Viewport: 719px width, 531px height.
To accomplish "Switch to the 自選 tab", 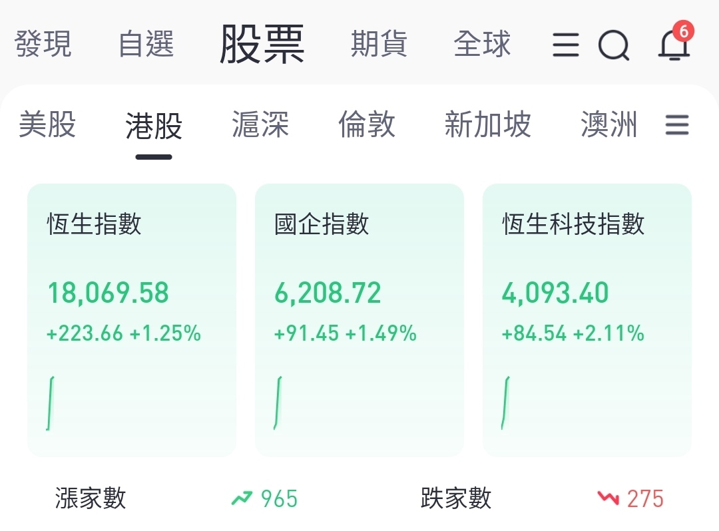I will tap(146, 44).
